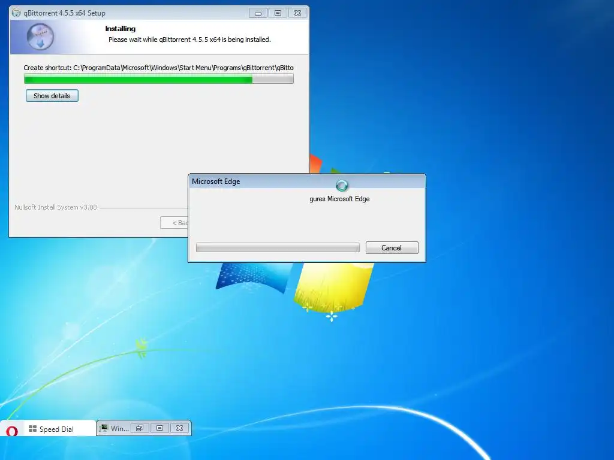Screen dimensions: 614x460
Task: Click the grayed-out Back button
Action: click(174, 223)
